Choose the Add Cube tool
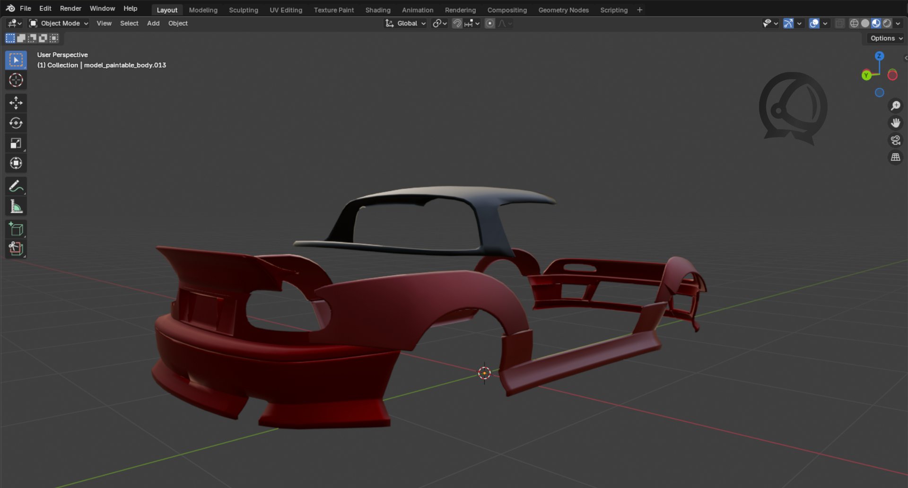This screenshot has height=488, width=908. click(16, 229)
